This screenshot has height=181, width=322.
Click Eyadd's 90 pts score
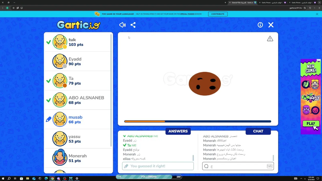[x=75, y=64]
